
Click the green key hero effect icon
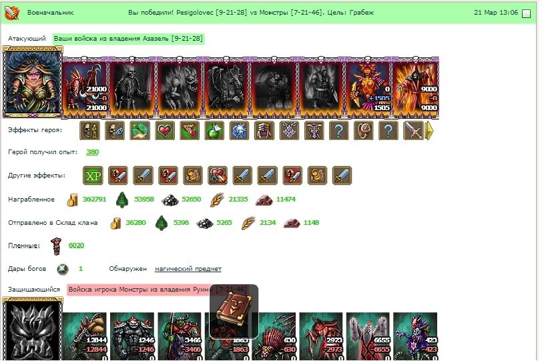[140, 131]
